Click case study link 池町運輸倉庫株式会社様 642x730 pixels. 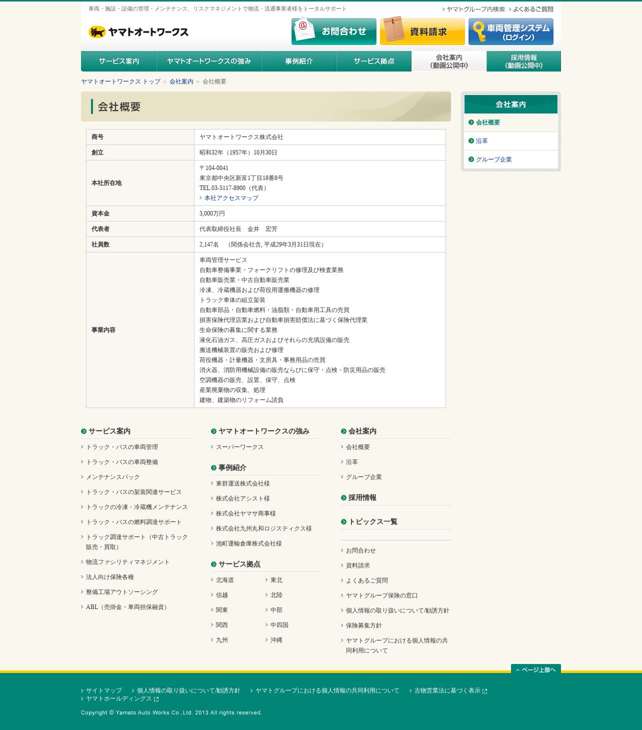coord(249,543)
